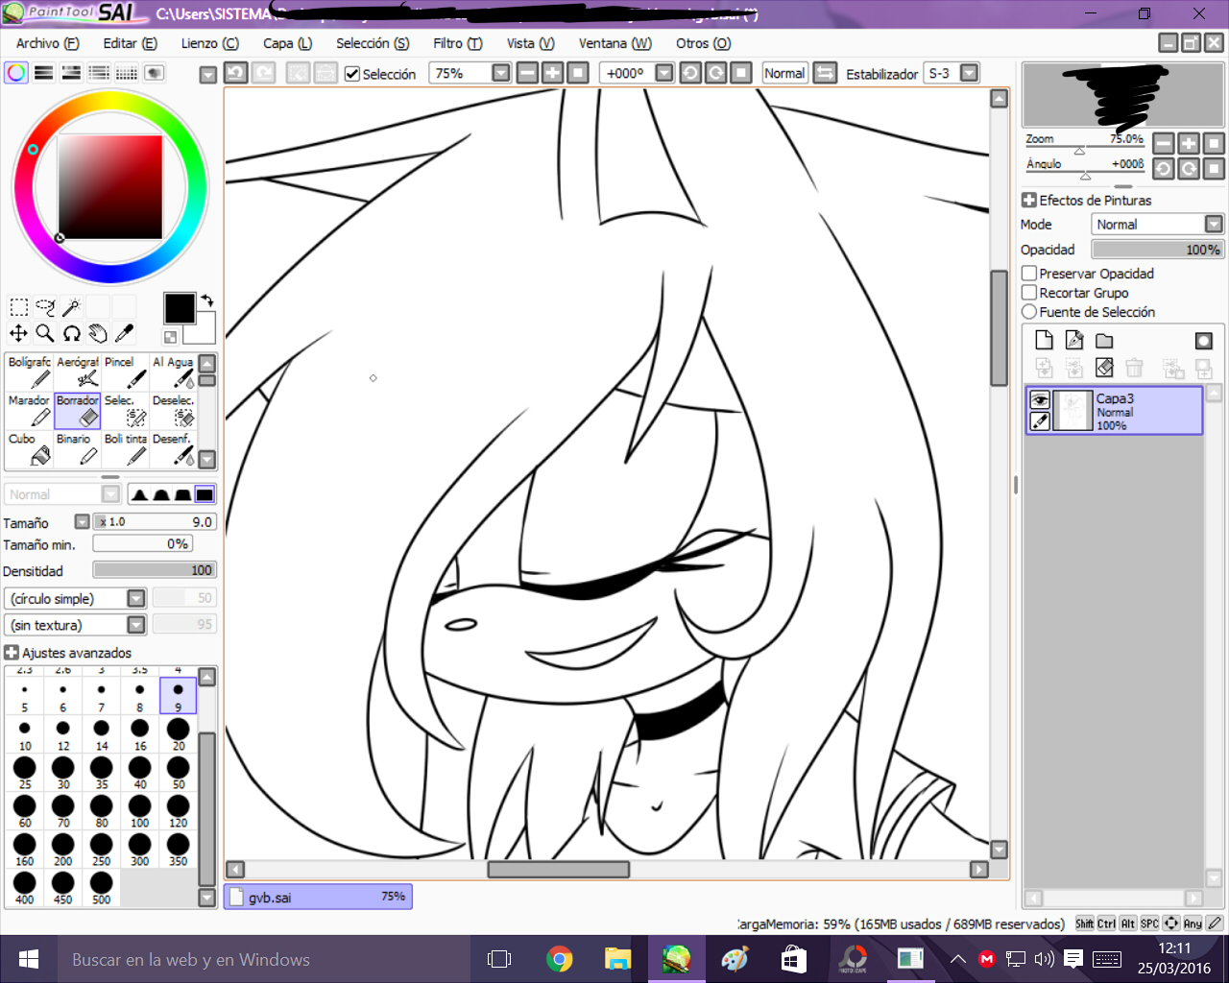Image resolution: width=1229 pixels, height=983 pixels.
Task: Choose the Marador marker tool
Action: pyautogui.click(x=29, y=411)
